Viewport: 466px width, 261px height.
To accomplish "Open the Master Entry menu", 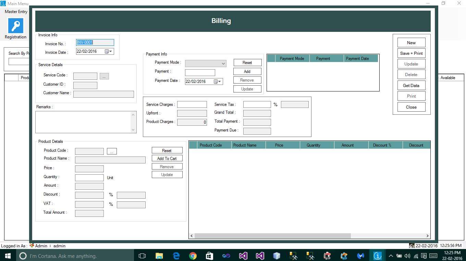I will pyautogui.click(x=15, y=11).
